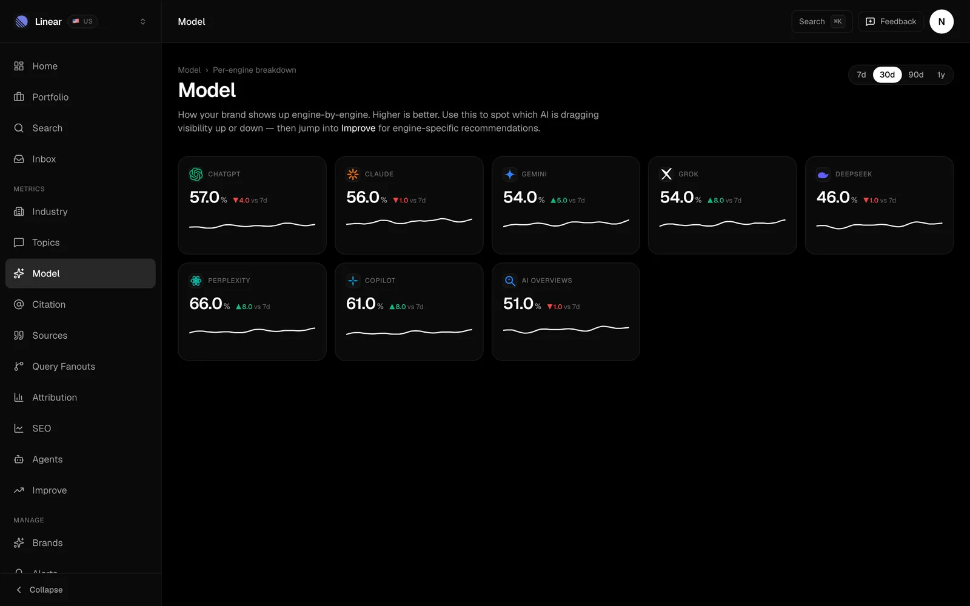Viewport: 970px width, 606px height.
Task: Click the SEO line chart icon
Action: coord(19,428)
